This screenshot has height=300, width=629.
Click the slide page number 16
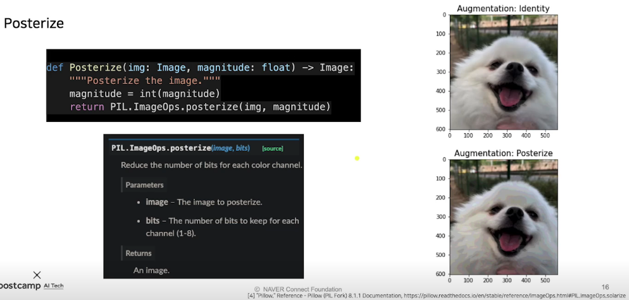606,287
